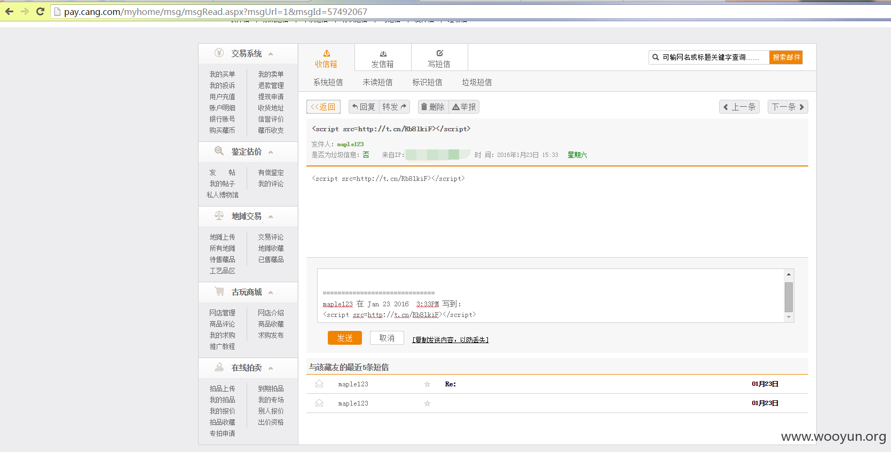The width and height of the screenshot is (891, 452).
Task: Star the 'Re:' message from maple123
Action: point(427,384)
